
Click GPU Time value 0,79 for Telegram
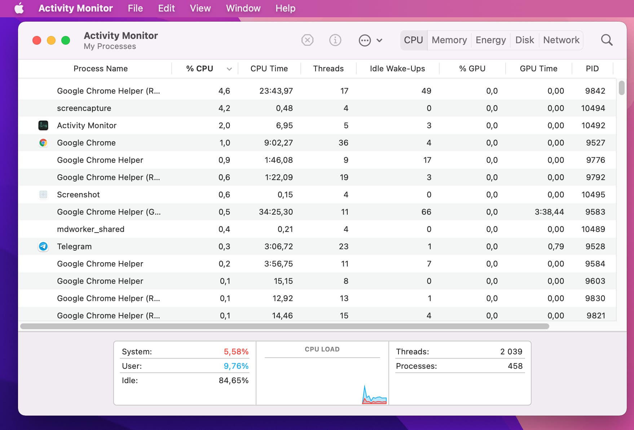pos(556,246)
